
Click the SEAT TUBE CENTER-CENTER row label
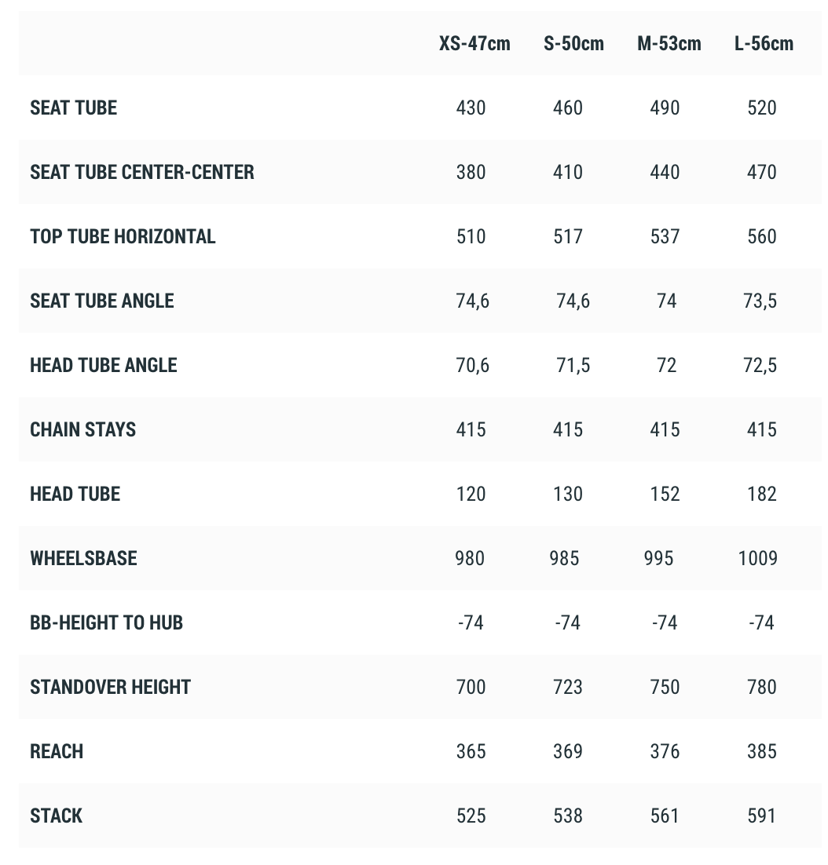(x=142, y=172)
